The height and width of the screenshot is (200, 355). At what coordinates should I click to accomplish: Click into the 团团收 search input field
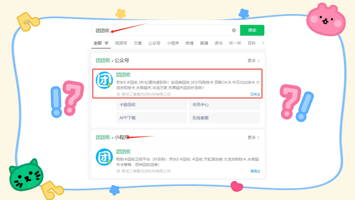166,30
